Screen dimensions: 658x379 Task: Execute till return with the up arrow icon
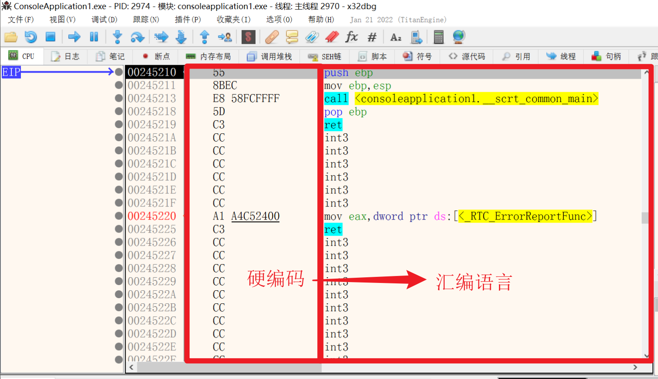click(x=204, y=37)
